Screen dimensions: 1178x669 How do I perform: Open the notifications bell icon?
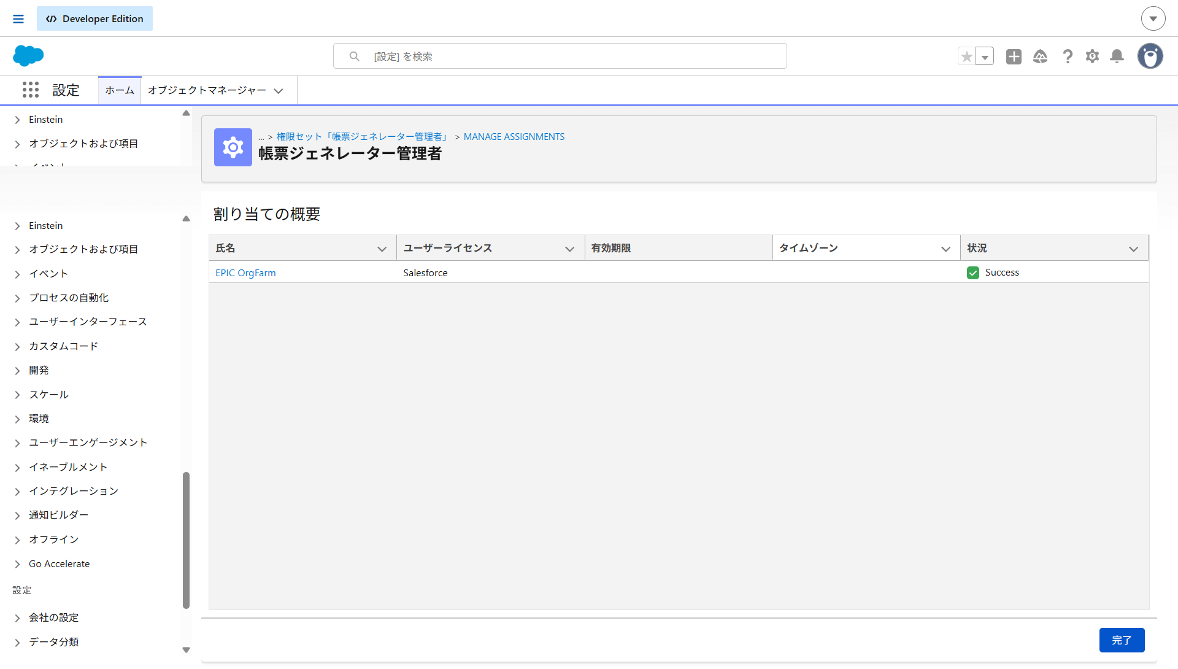click(x=1117, y=56)
